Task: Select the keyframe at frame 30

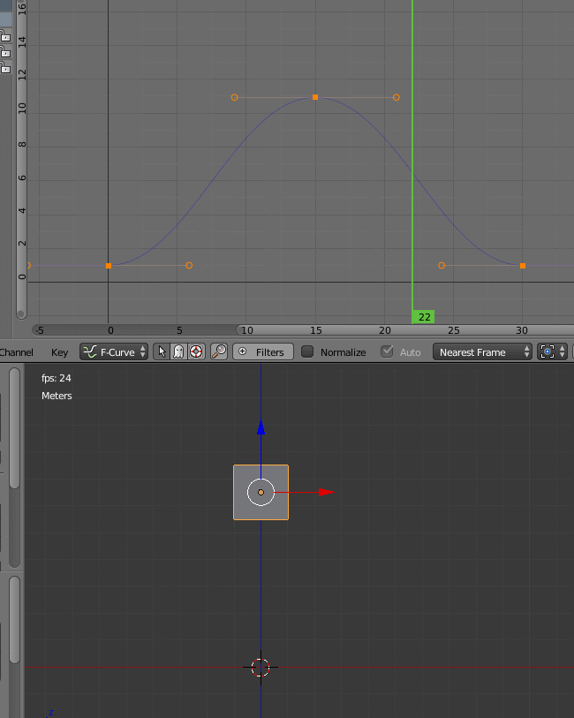Action: click(x=523, y=266)
